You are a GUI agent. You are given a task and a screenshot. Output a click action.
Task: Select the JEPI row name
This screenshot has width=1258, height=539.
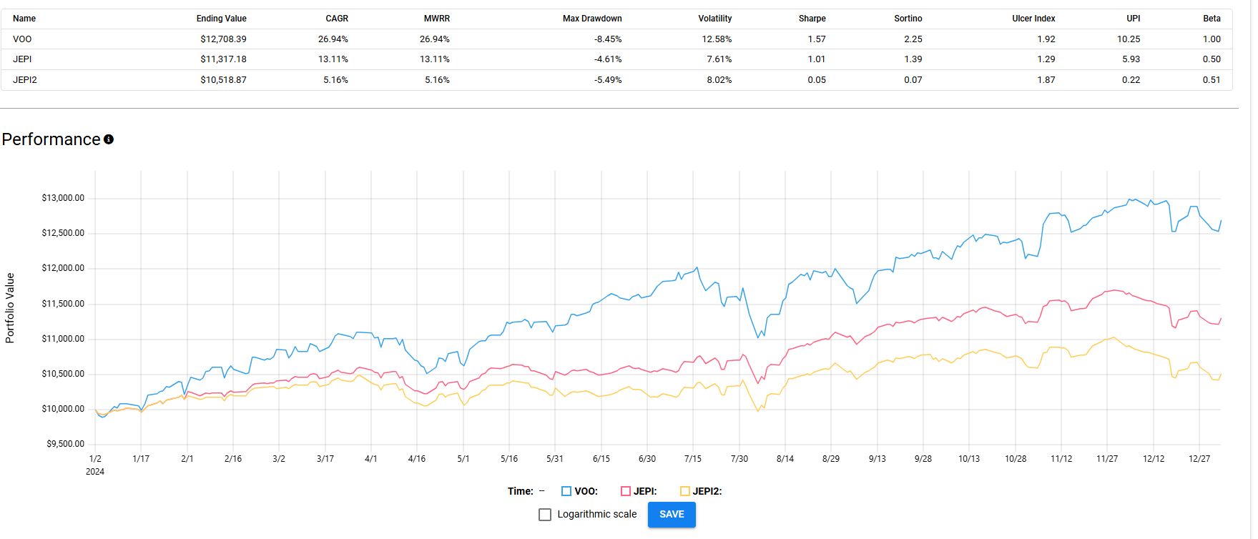pos(22,59)
